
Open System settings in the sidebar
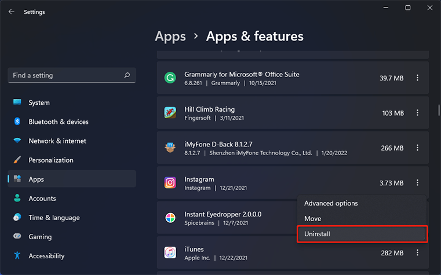coord(72,102)
